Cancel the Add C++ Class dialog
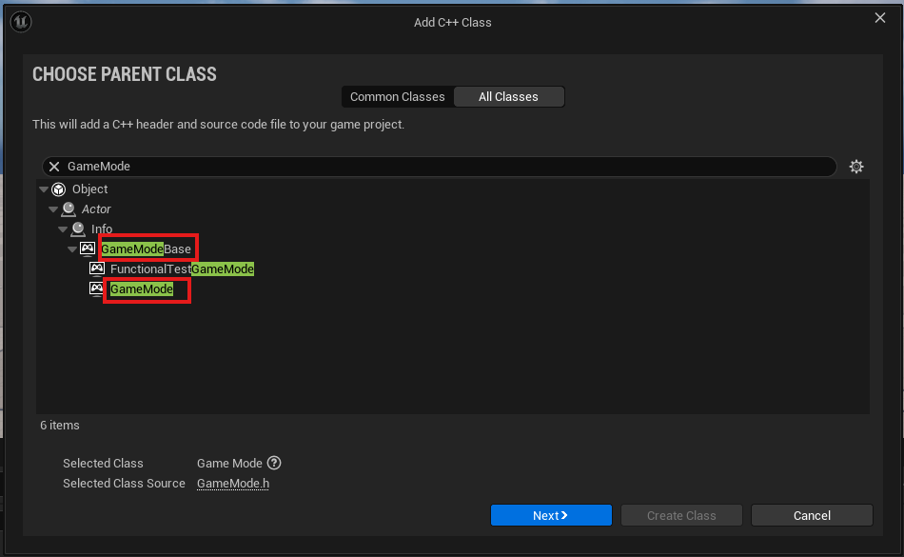Image resolution: width=904 pixels, height=557 pixels. 812,515
